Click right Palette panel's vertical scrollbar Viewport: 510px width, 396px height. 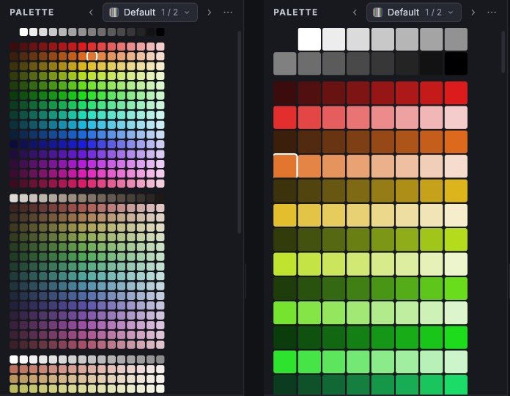coord(503,51)
